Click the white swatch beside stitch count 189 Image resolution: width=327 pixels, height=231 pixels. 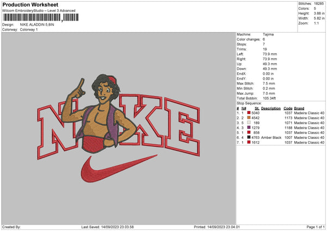click(x=249, y=123)
